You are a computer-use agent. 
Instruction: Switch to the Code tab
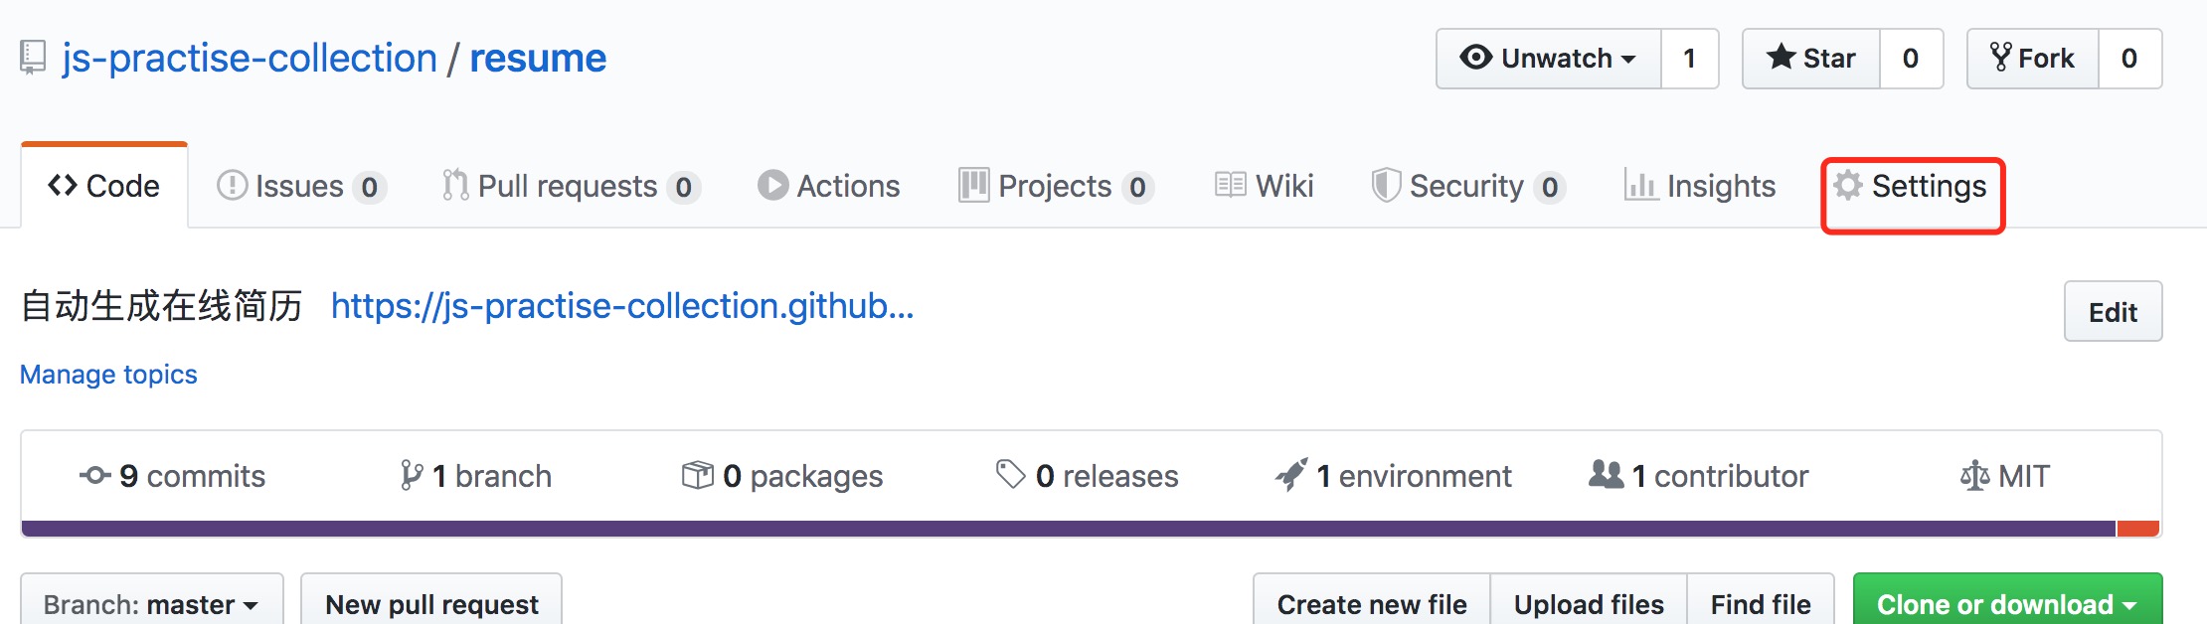click(104, 186)
